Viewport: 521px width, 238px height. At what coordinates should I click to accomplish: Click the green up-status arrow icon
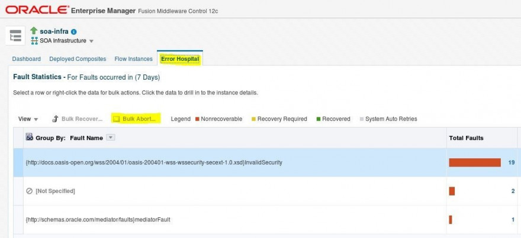[x=34, y=31]
